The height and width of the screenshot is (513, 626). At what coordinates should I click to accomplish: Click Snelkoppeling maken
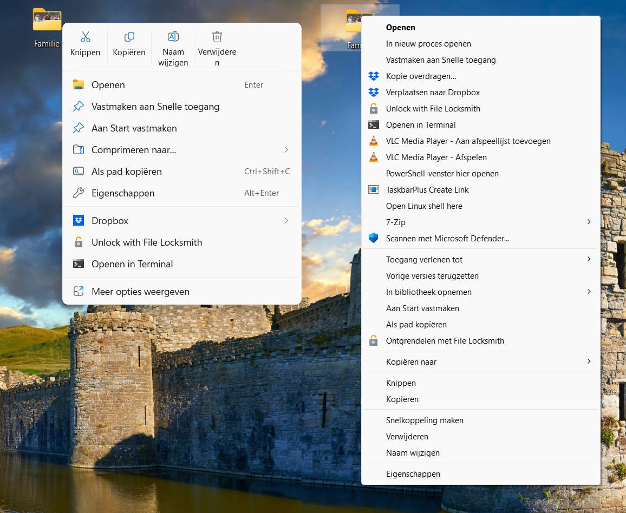coord(424,420)
